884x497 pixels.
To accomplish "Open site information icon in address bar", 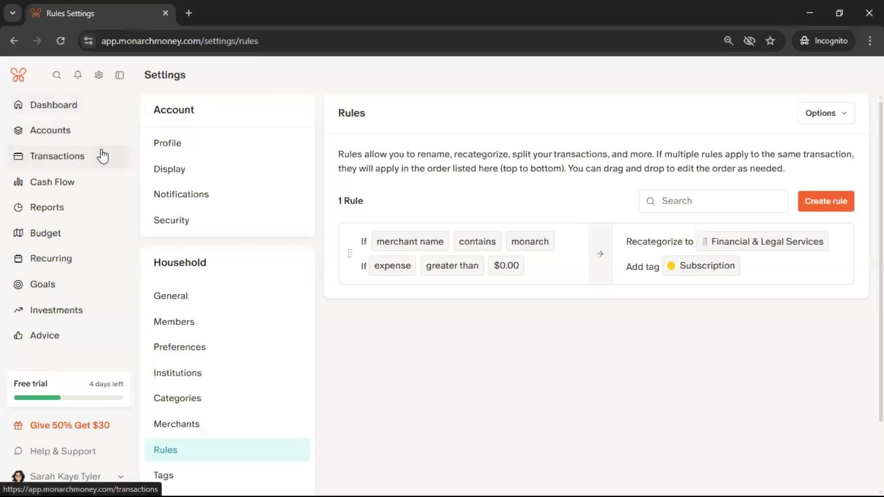I will (x=88, y=41).
